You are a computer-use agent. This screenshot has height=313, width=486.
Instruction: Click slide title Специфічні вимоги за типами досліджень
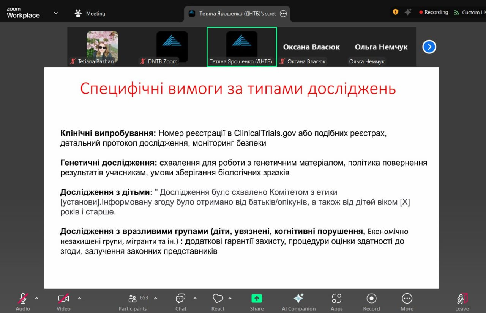click(x=238, y=89)
